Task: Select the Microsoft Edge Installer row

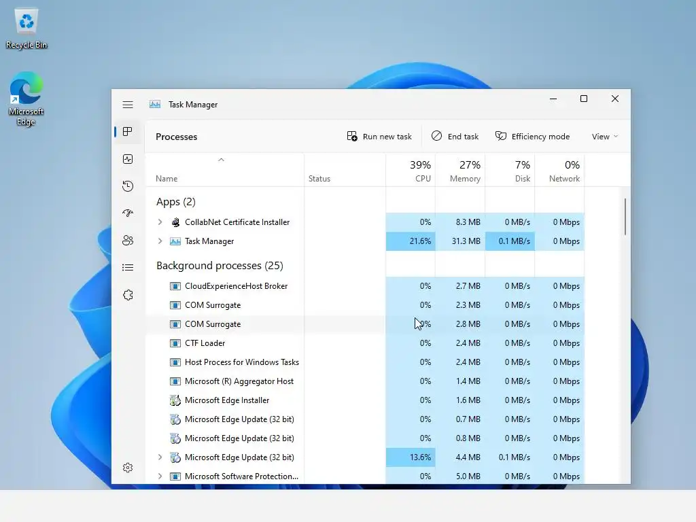Action: click(x=365, y=400)
